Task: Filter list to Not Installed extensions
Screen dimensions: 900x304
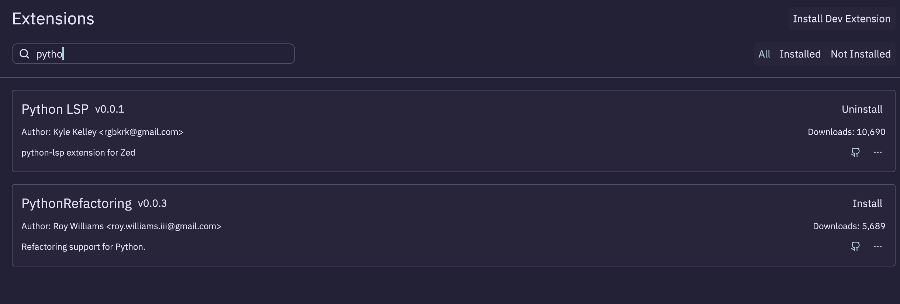Action: (x=861, y=54)
